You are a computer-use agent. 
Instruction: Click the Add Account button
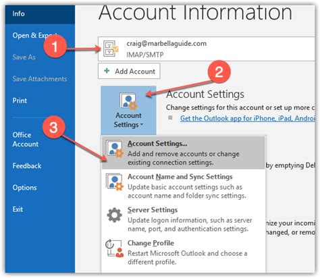pos(129,71)
